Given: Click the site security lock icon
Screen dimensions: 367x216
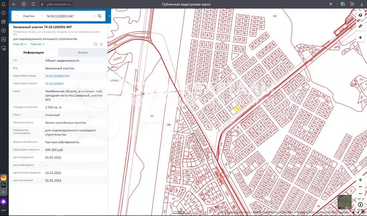Looking at the screenshot, I should pyautogui.click(x=42, y=4).
